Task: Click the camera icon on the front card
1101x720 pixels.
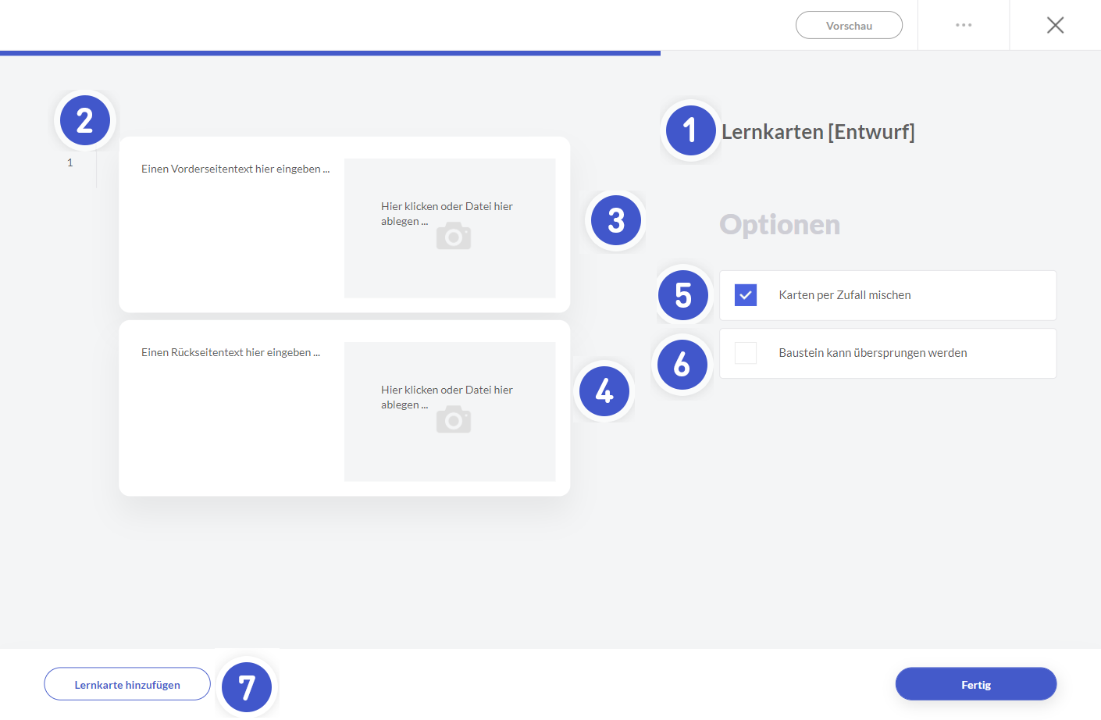Action: point(453,236)
